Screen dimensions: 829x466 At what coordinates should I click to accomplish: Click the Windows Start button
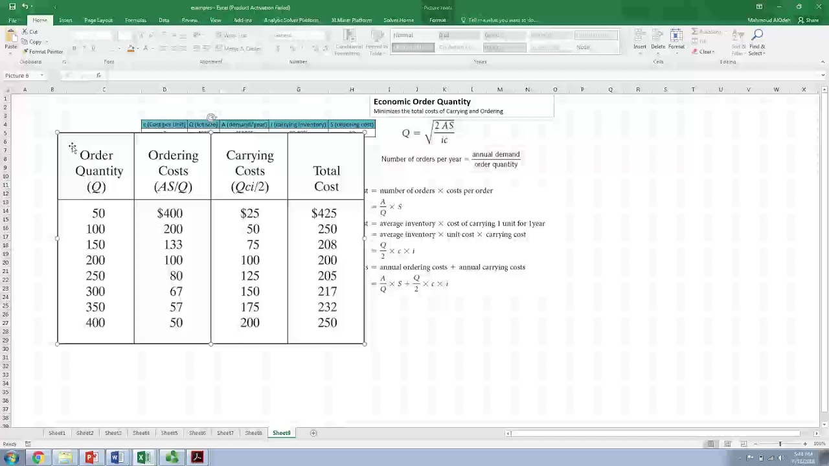[12, 458]
